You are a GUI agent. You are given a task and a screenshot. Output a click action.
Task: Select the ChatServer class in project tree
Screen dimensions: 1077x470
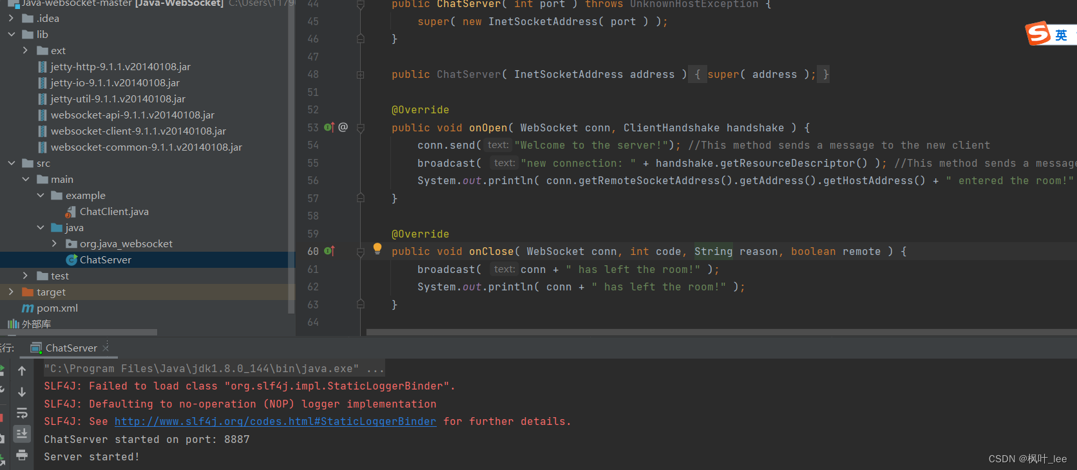click(x=106, y=259)
